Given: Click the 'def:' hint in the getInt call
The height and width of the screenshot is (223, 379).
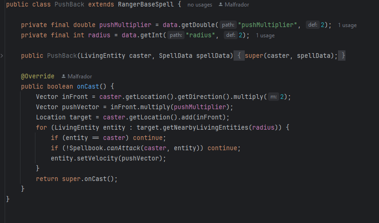Looking at the screenshot, I should tap(231, 35).
